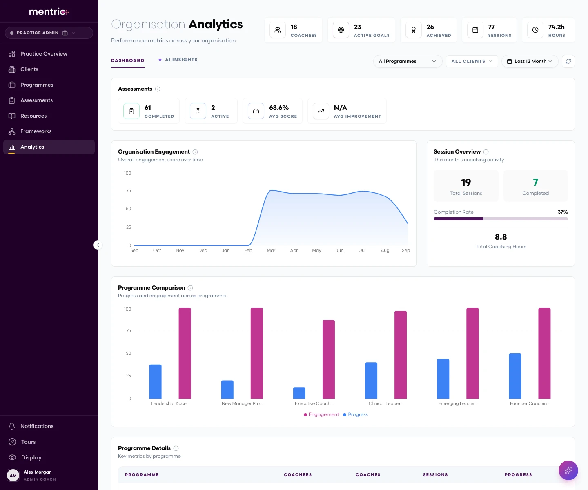Viewport: 588px width, 490px height.
Task: Open Frameworks in the sidebar
Action: click(x=49, y=131)
